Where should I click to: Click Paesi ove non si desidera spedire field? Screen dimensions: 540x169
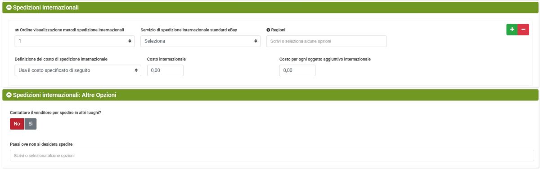272,156
